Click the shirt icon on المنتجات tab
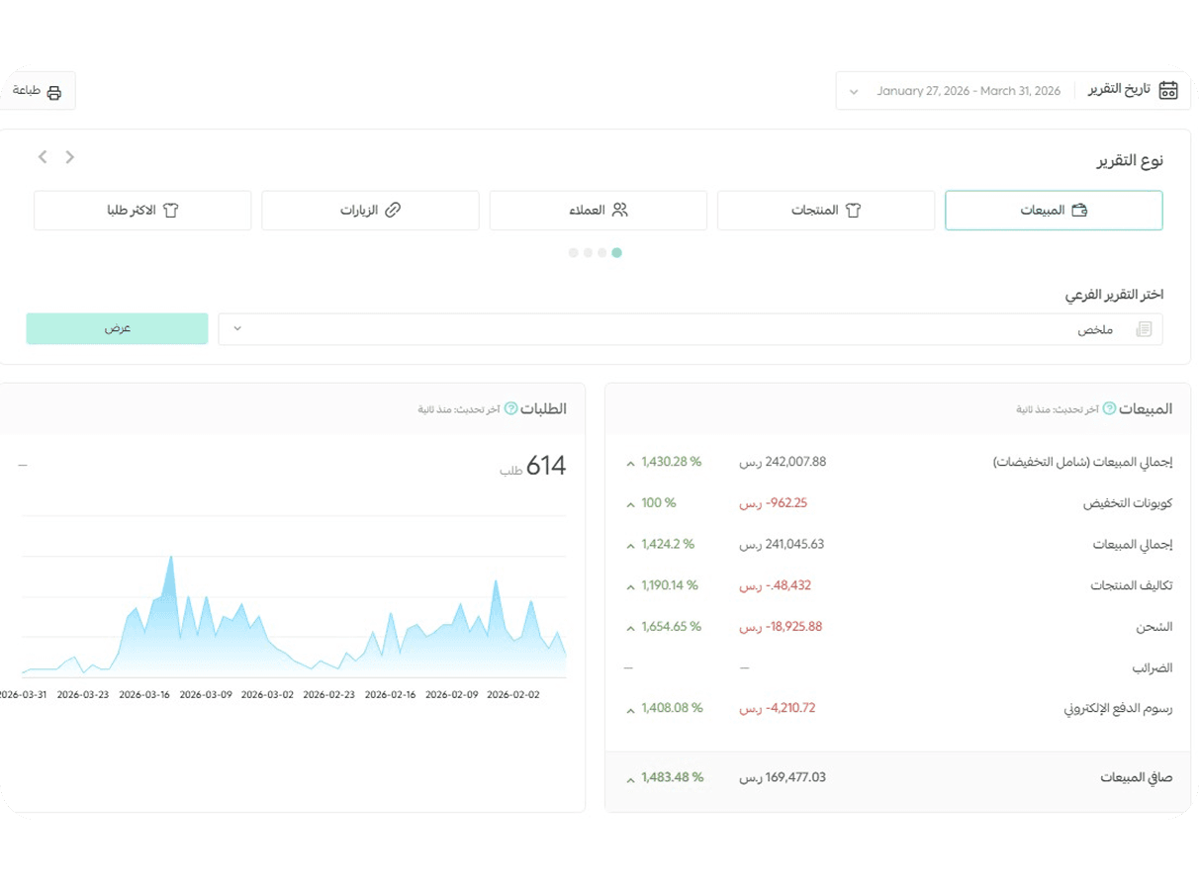 [x=853, y=211]
